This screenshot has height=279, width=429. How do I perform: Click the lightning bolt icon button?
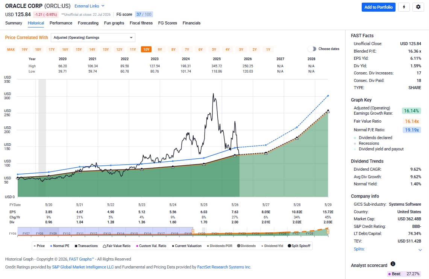coord(404,7)
